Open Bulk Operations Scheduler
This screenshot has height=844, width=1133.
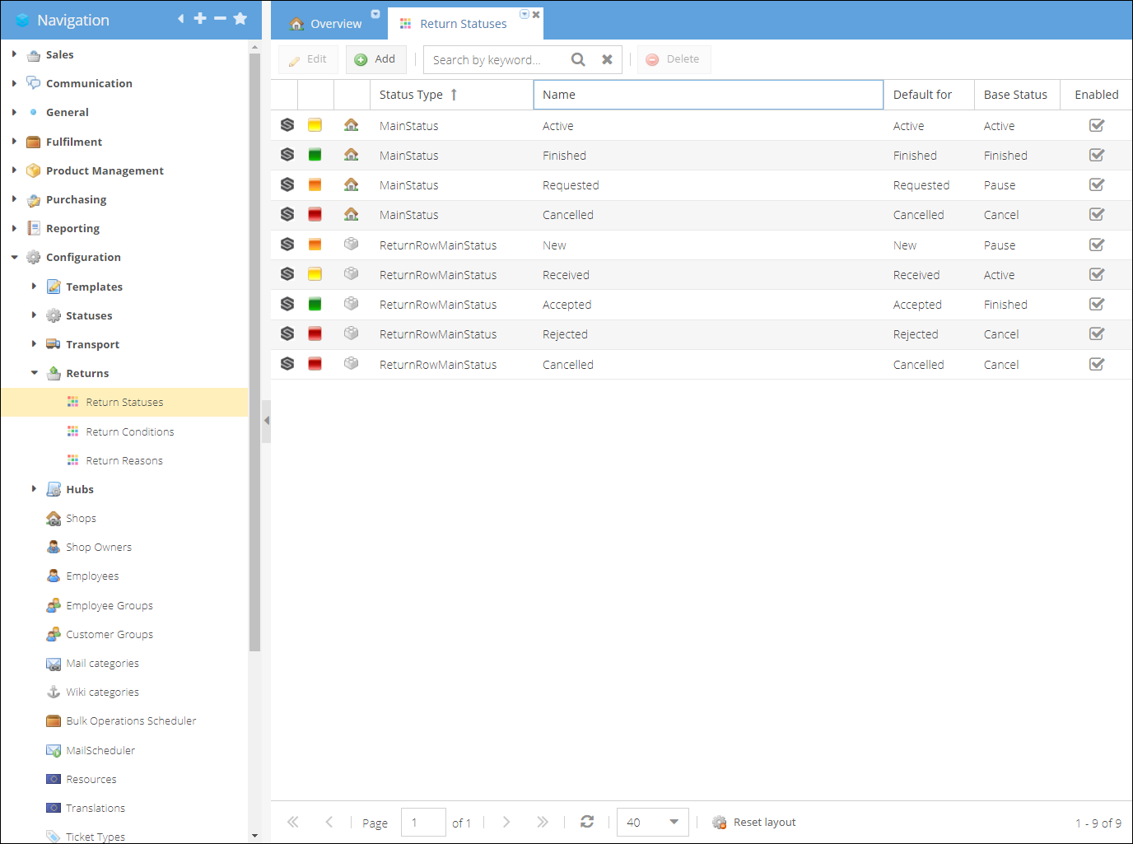[131, 720]
